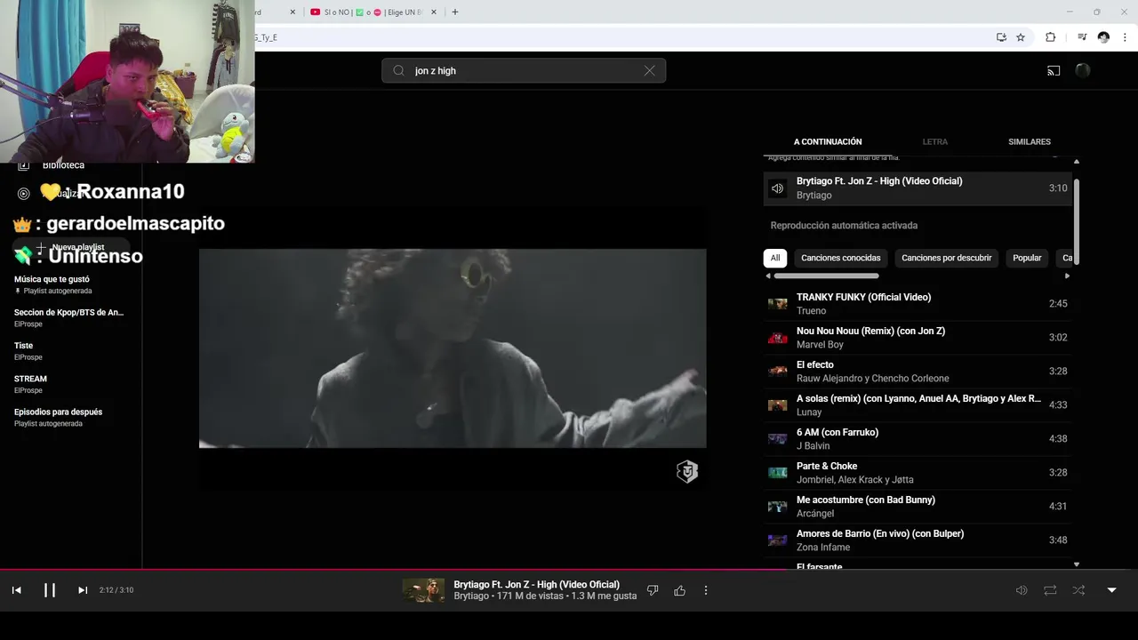Skip to previous track
Image resolution: width=1138 pixels, height=640 pixels.
click(x=16, y=590)
